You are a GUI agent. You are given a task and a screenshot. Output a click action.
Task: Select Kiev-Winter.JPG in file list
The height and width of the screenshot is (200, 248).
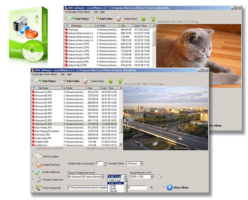[75, 128]
